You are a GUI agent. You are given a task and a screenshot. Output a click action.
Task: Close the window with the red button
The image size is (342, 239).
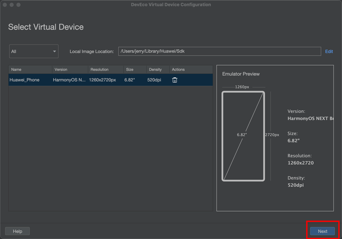click(x=5, y=5)
